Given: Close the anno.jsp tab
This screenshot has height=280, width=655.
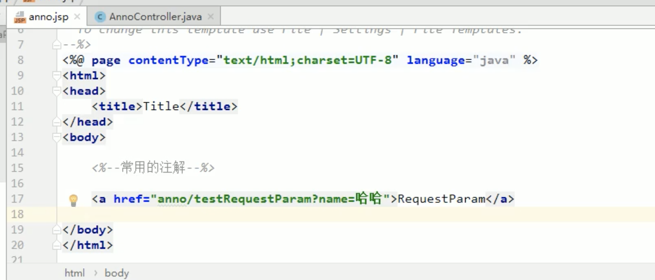Looking at the screenshot, I should [x=77, y=17].
